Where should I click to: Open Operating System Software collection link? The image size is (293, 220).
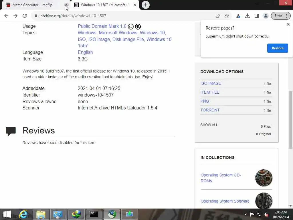[225, 201]
